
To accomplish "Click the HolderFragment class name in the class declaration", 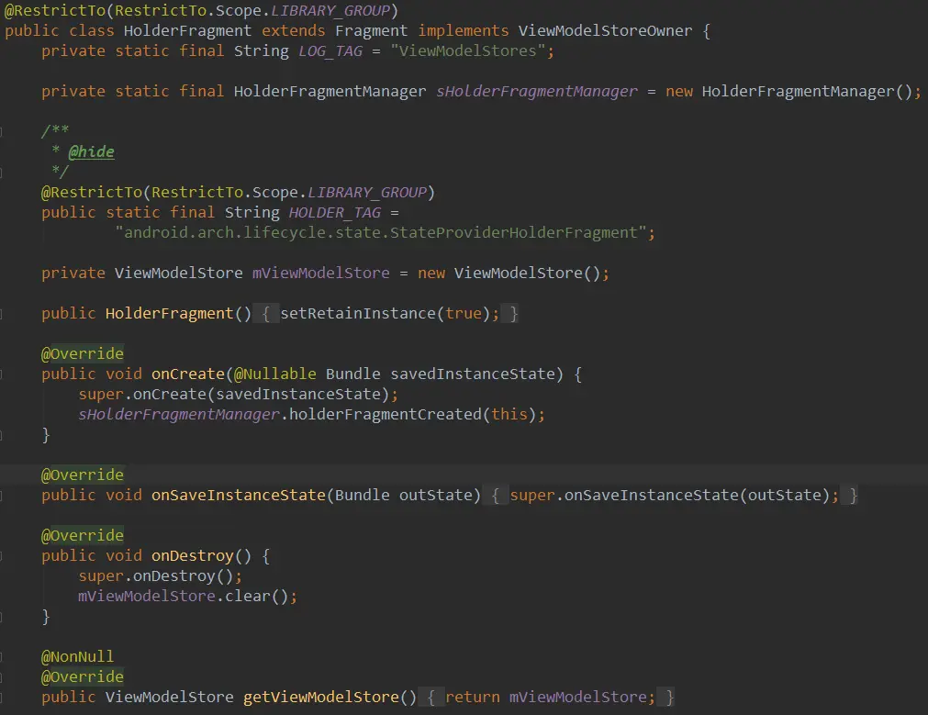I will (187, 31).
